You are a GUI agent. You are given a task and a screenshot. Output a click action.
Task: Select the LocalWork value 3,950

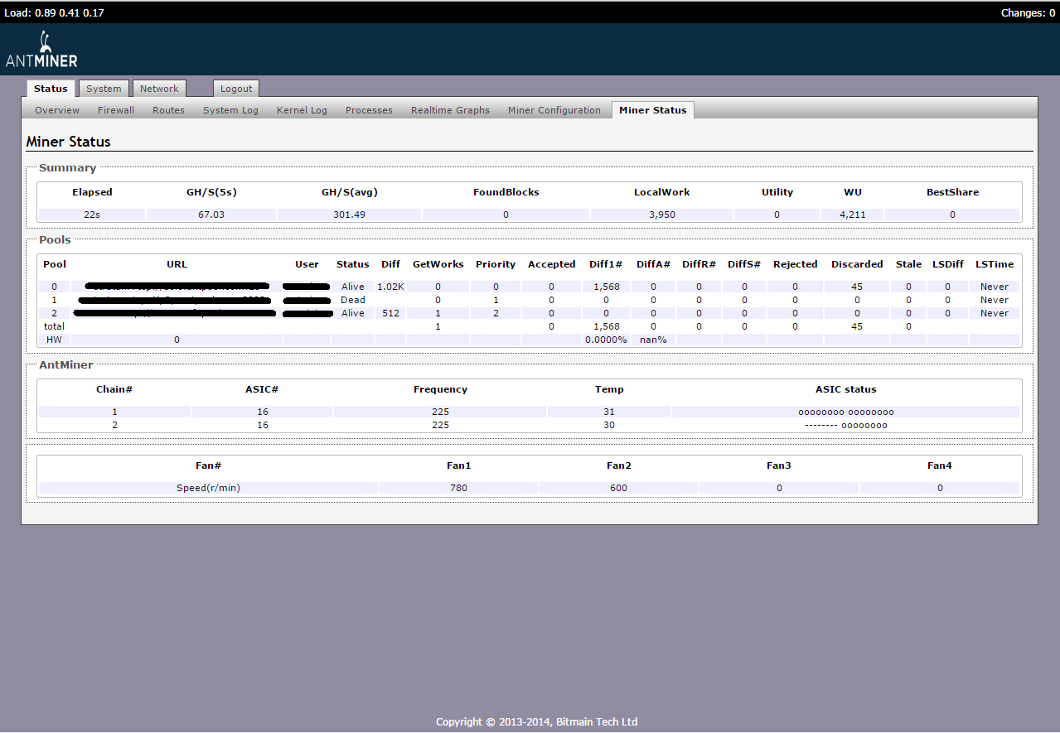[662, 215]
